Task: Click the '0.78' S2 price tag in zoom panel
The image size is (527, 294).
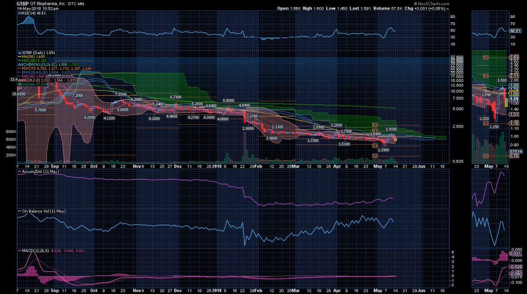Action: tap(513, 156)
